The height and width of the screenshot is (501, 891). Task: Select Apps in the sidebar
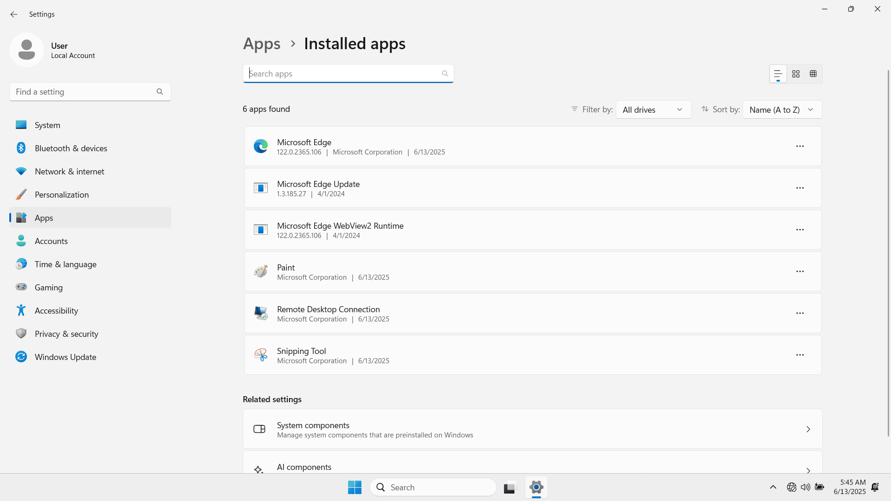tap(90, 218)
